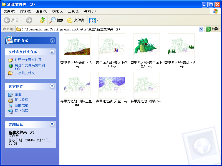This screenshot has width=222, height=166.
Task: Go to 桌面 in other places
Action: click(18, 94)
